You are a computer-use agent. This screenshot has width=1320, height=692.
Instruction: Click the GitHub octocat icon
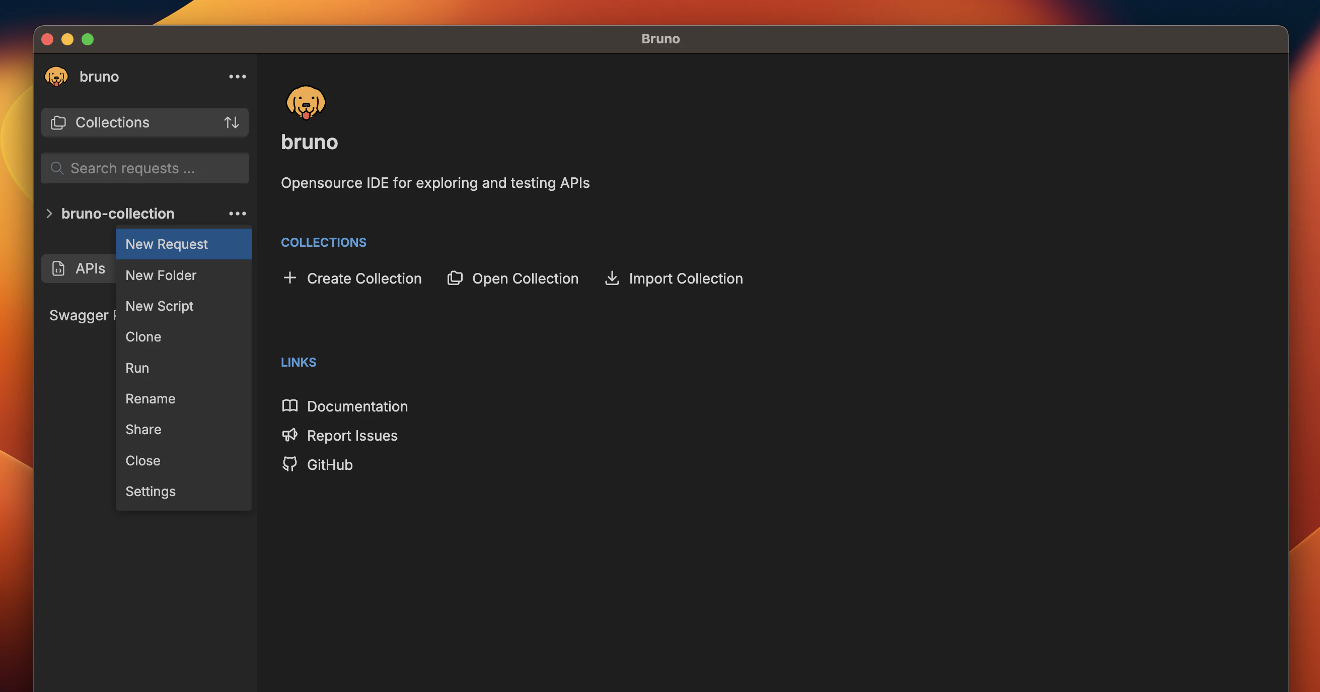pyautogui.click(x=290, y=464)
